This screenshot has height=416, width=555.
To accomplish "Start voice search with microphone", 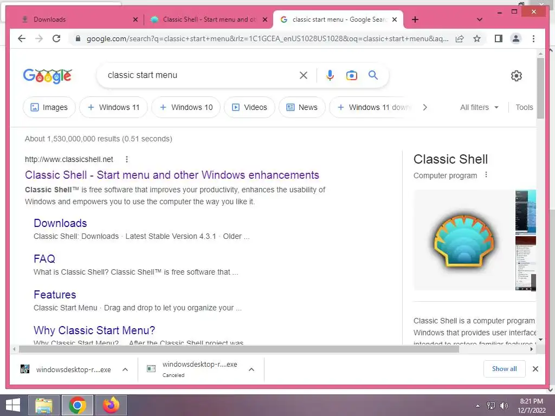I will click(x=330, y=75).
